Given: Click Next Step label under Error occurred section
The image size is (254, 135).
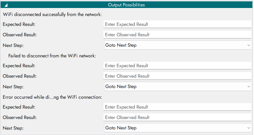Looking at the screenshot, I should tap(13, 128).
